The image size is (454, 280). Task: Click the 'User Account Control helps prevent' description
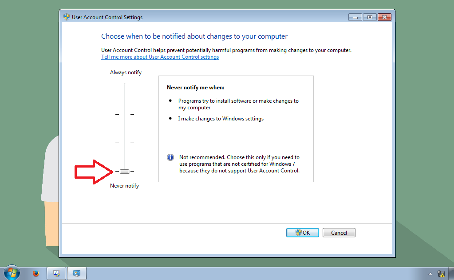pyautogui.click(x=226, y=50)
